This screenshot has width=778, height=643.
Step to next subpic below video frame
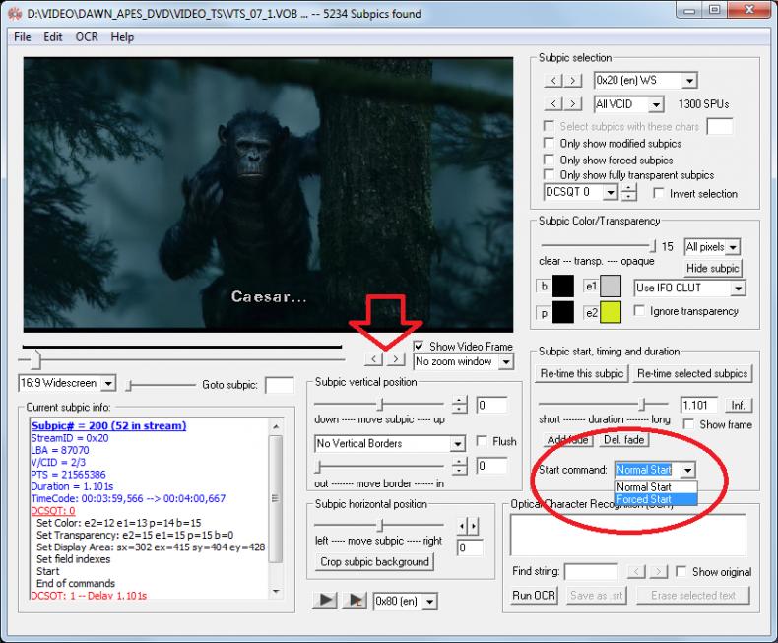395,358
